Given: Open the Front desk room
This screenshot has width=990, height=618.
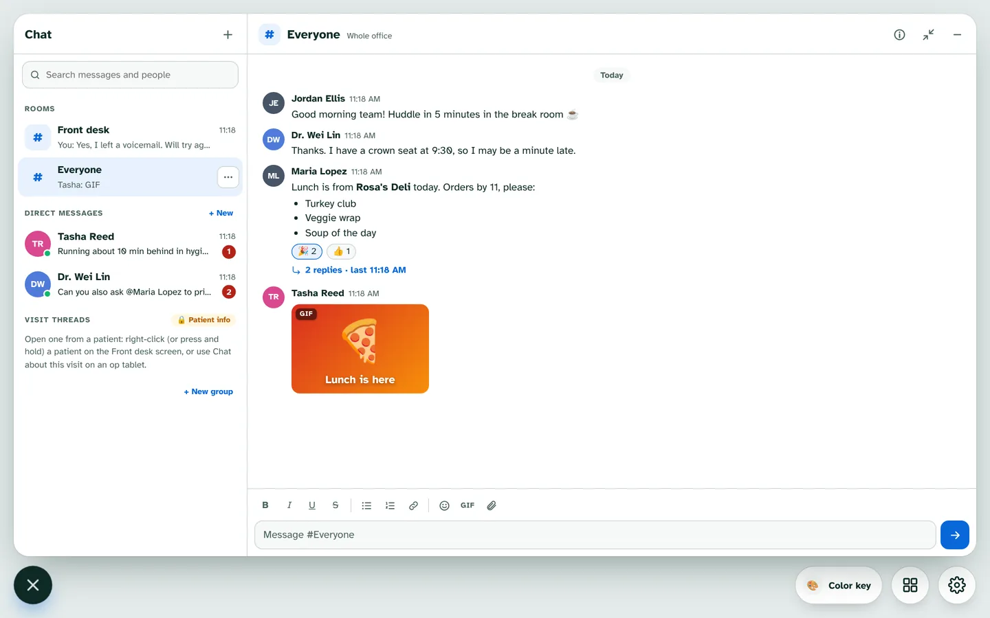Looking at the screenshot, I should [x=130, y=137].
